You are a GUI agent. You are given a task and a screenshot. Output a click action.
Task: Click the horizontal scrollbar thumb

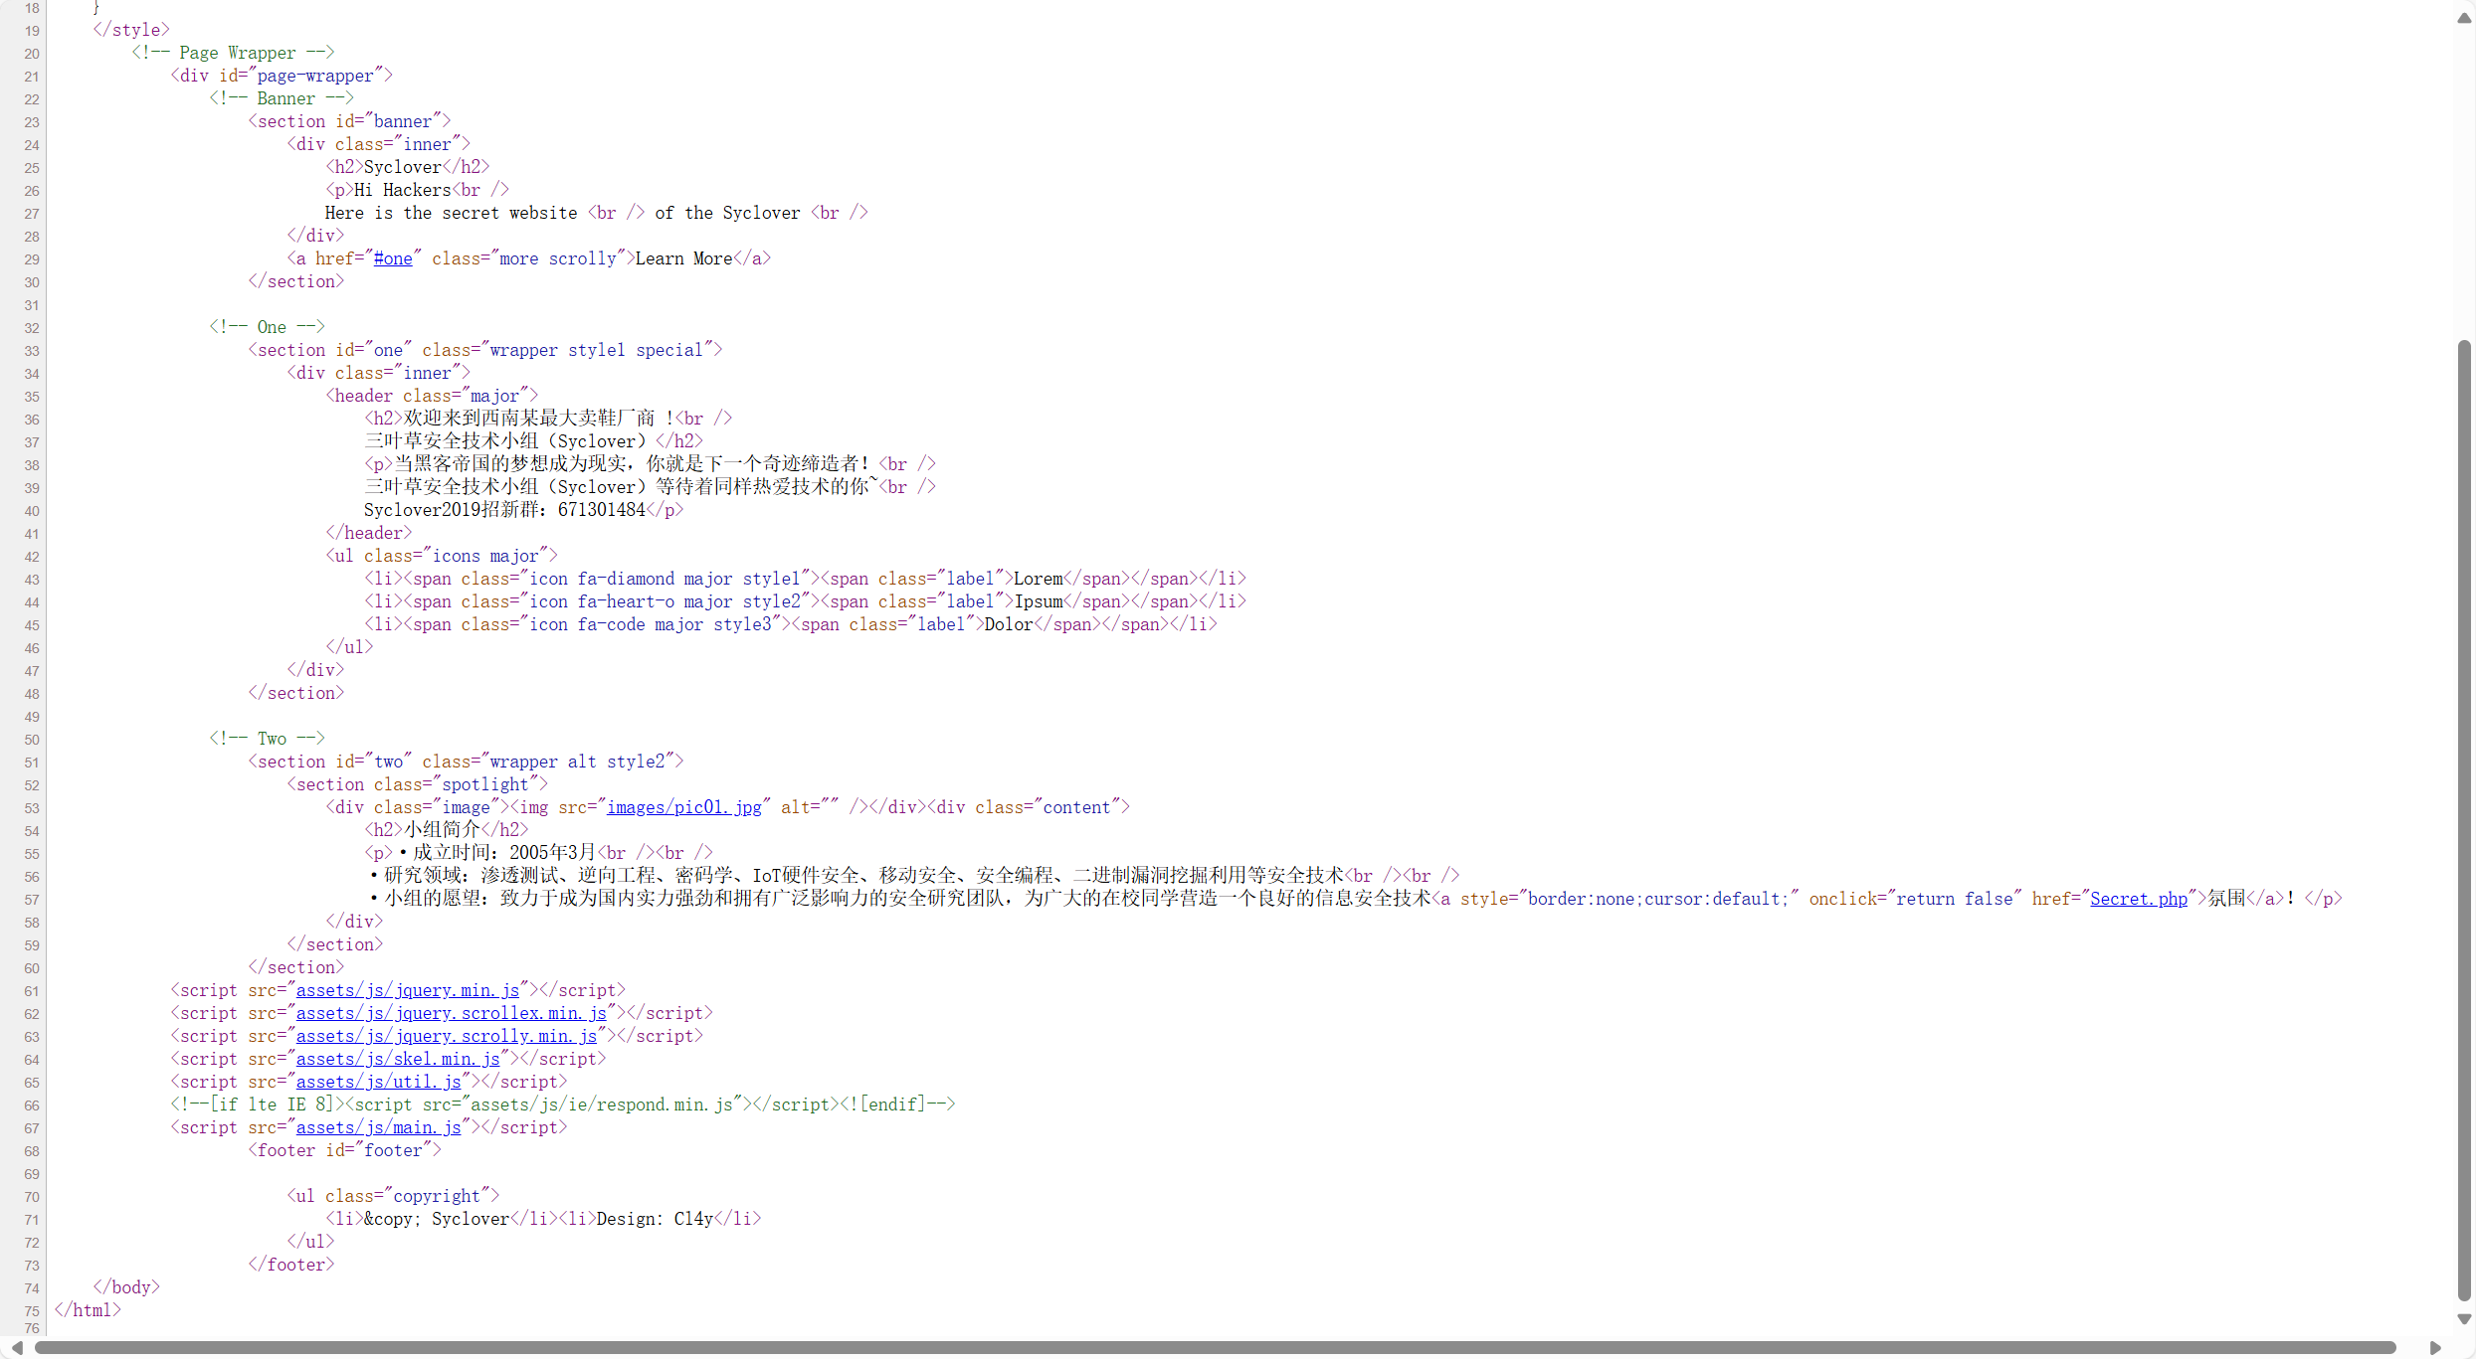pos(1214,1348)
